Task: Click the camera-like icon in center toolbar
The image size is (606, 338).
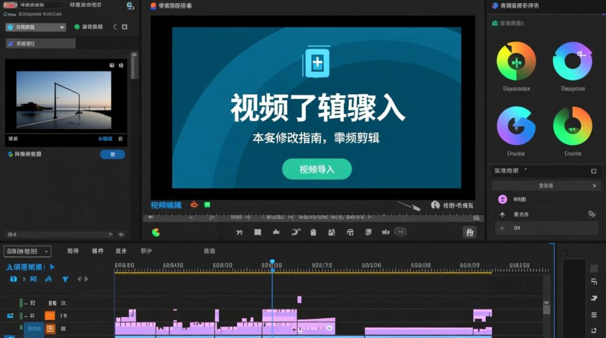Action: [x=386, y=233]
